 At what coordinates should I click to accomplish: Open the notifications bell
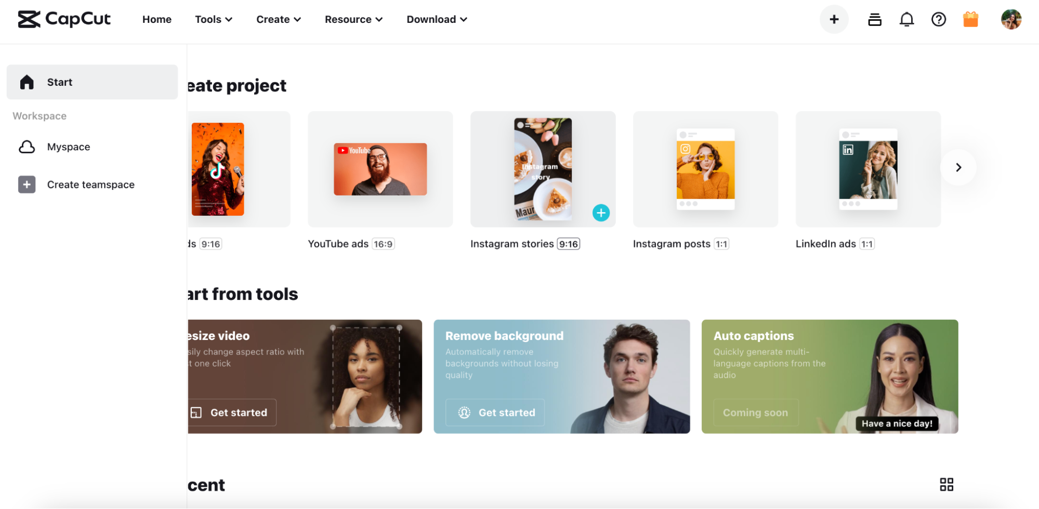(906, 19)
